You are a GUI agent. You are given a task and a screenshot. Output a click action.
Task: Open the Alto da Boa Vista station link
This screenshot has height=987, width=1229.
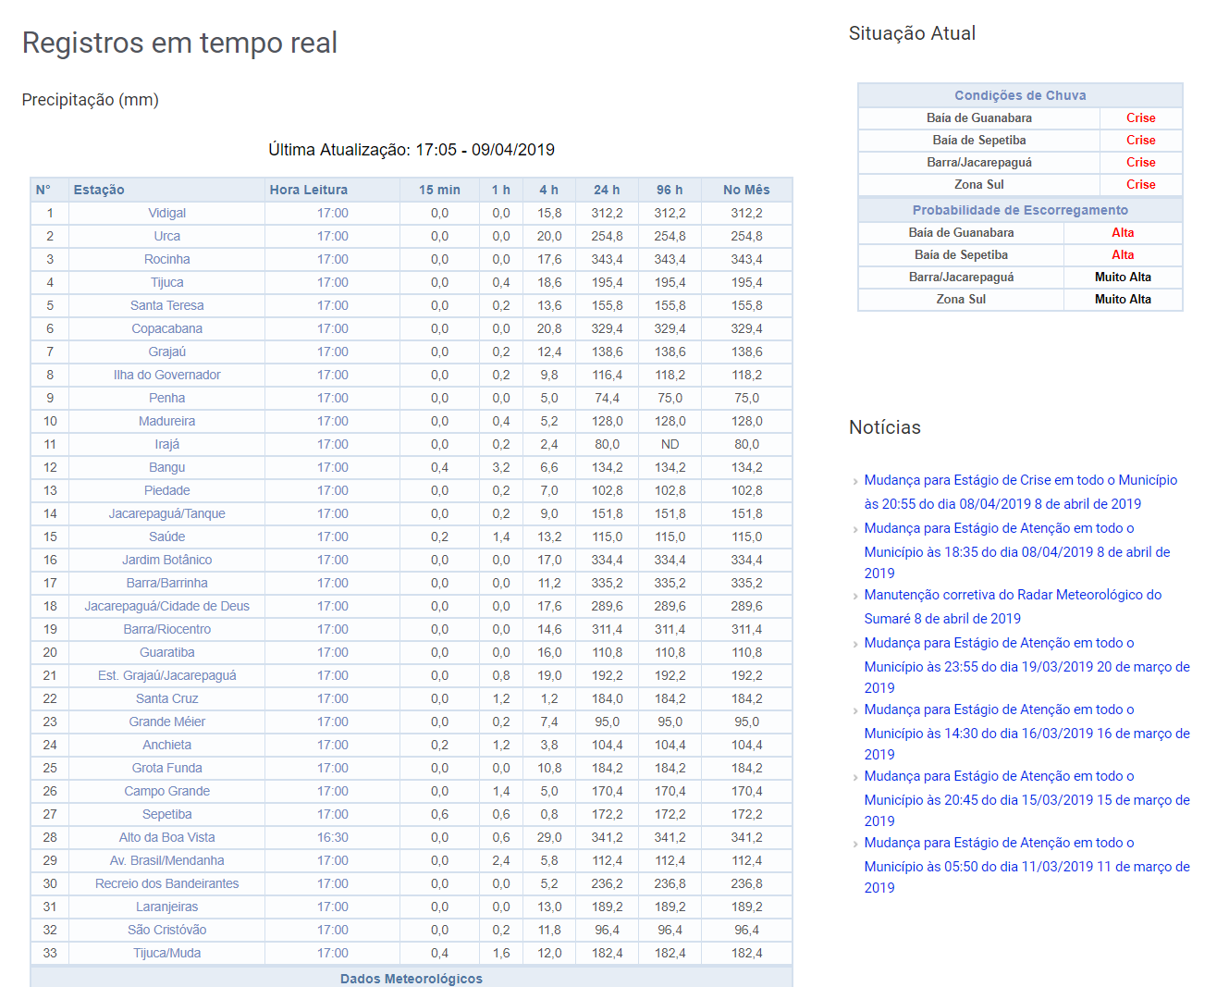coord(166,837)
